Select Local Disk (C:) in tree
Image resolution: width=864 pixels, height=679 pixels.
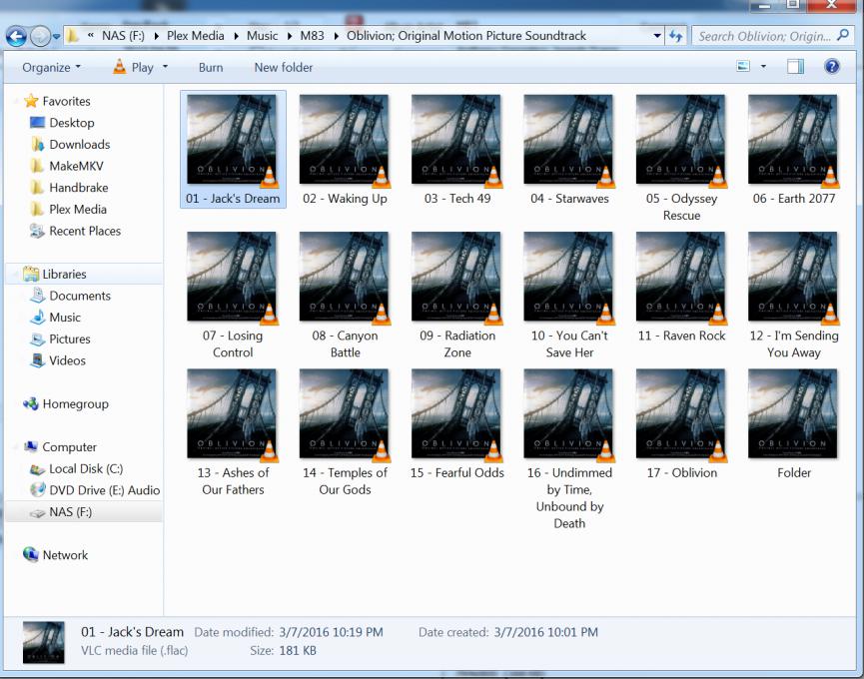pyautogui.click(x=85, y=469)
